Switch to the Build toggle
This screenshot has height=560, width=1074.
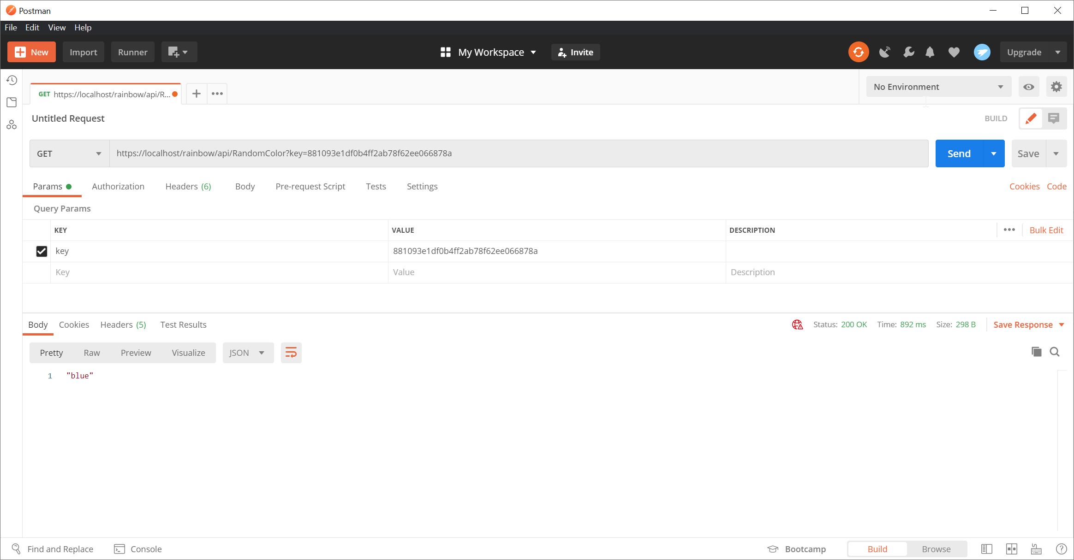point(877,549)
